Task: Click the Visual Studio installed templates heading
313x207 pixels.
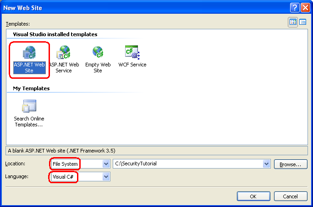Action: coord(55,34)
